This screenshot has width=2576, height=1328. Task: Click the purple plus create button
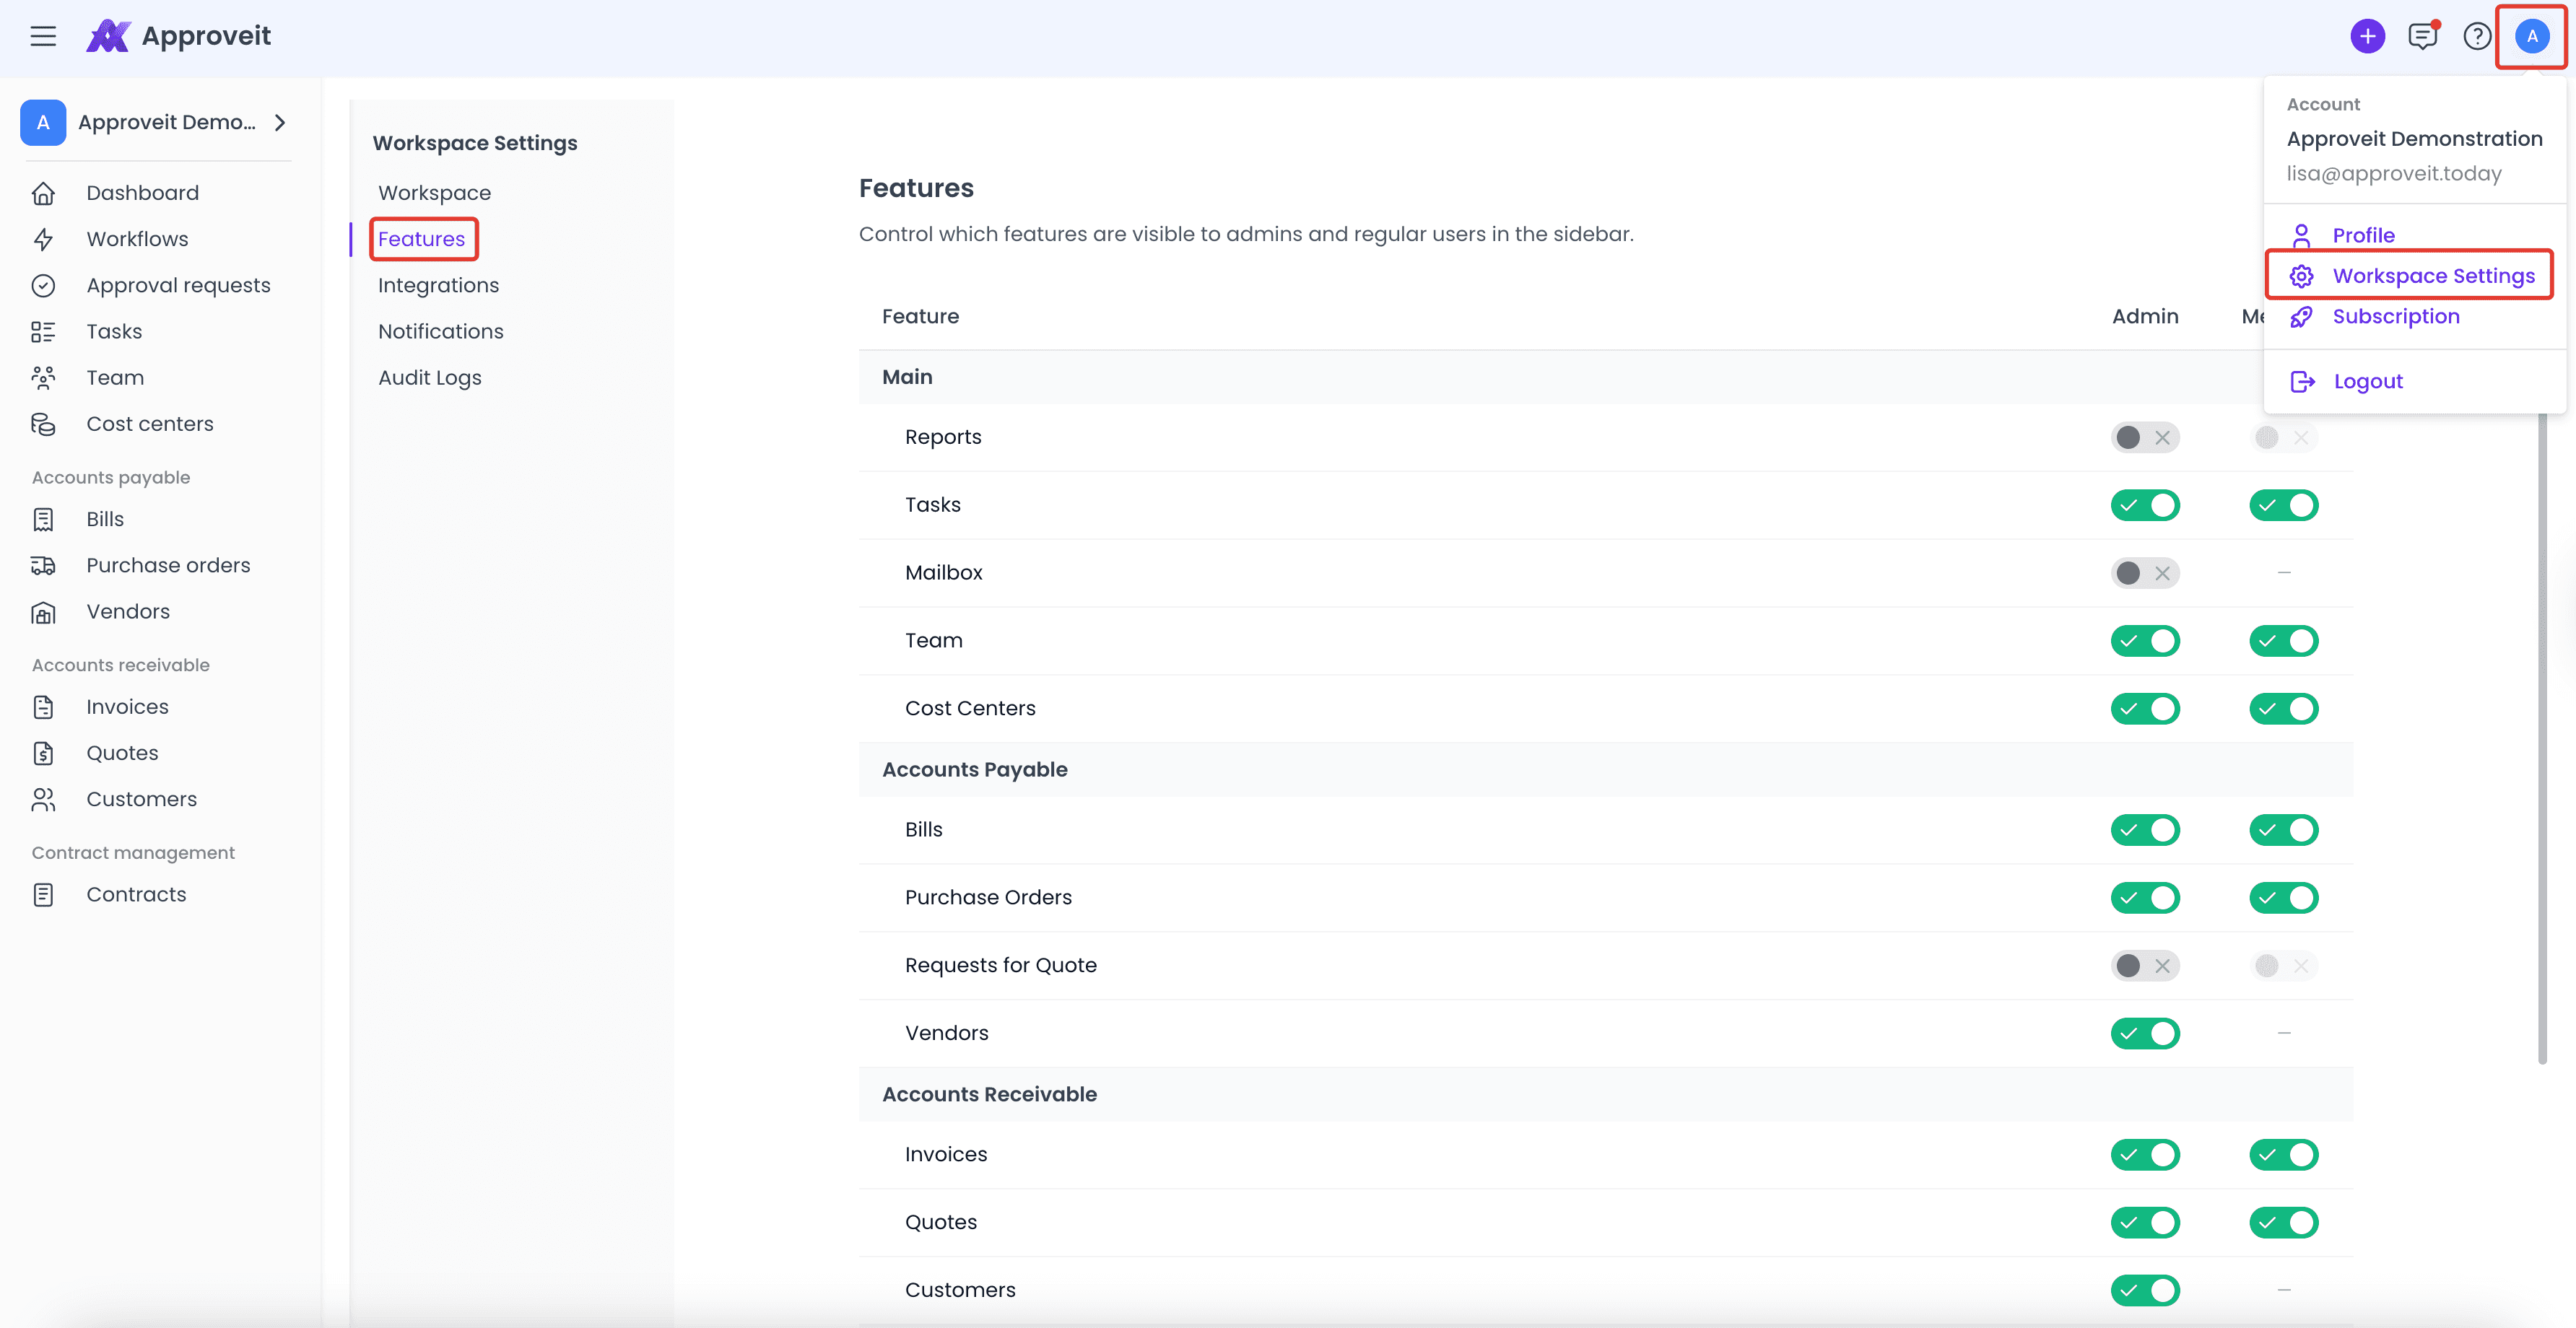pyautogui.click(x=2367, y=37)
